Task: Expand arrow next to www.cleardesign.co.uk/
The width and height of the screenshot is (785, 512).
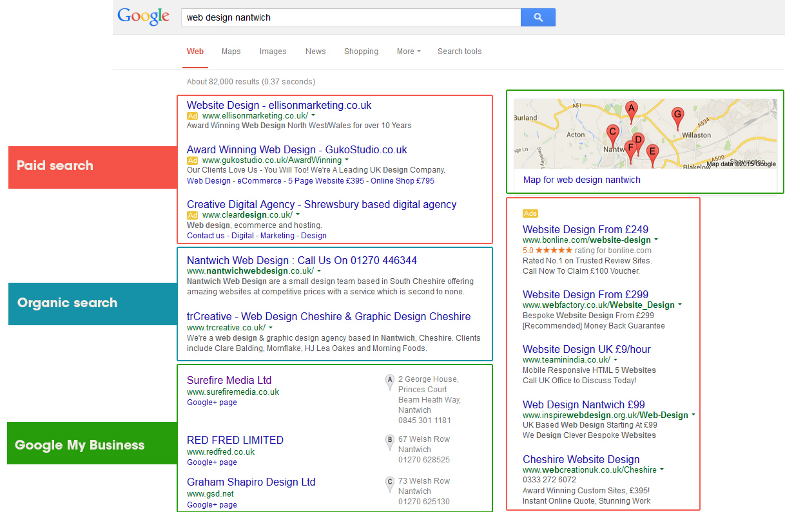Action: click(x=298, y=214)
